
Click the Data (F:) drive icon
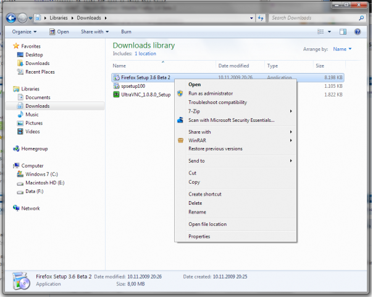pyautogui.click(x=20, y=192)
